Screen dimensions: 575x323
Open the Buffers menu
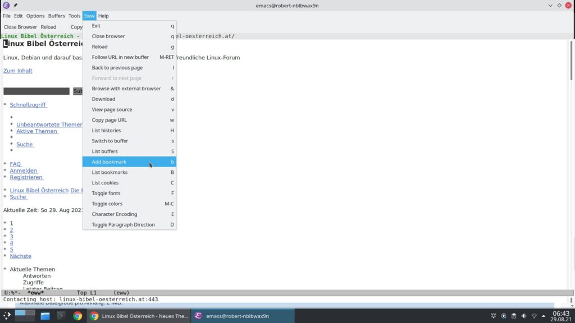(57, 16)
